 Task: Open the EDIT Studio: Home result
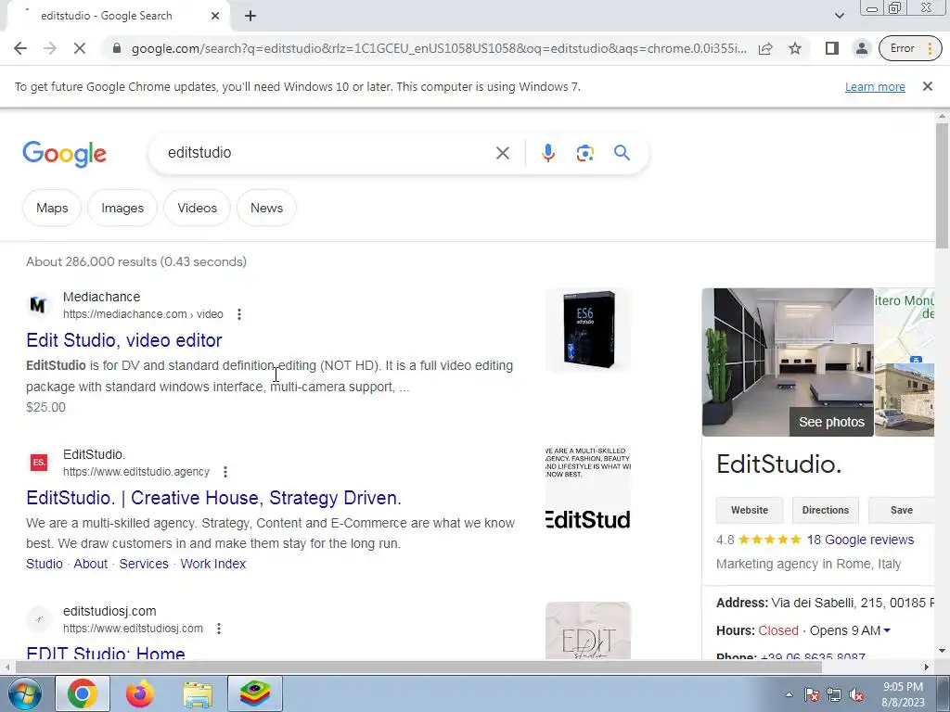pos(106,654)
